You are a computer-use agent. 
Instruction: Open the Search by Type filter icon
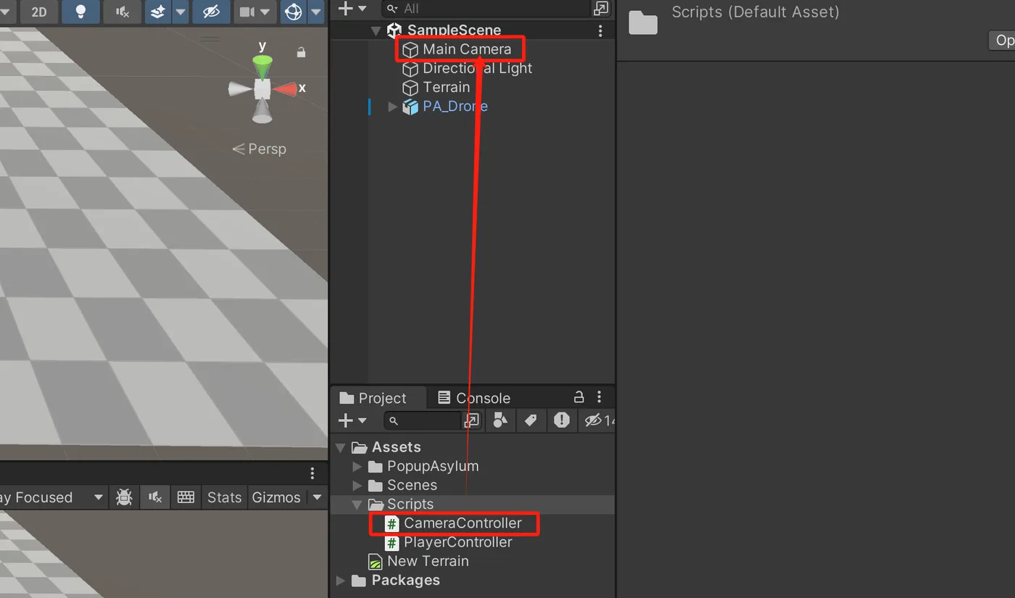pos(500,420)
